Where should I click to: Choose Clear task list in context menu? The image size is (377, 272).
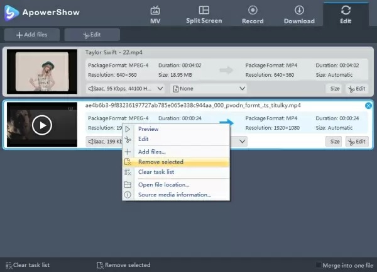(176, 172)
